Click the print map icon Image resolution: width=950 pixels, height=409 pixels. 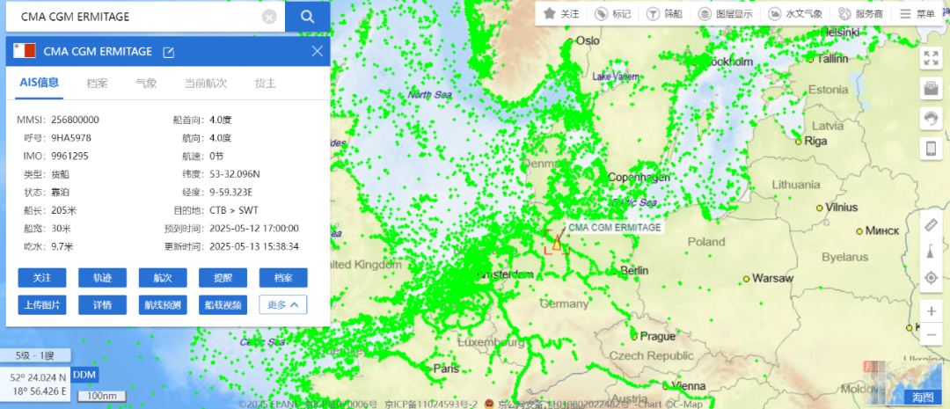931,89
